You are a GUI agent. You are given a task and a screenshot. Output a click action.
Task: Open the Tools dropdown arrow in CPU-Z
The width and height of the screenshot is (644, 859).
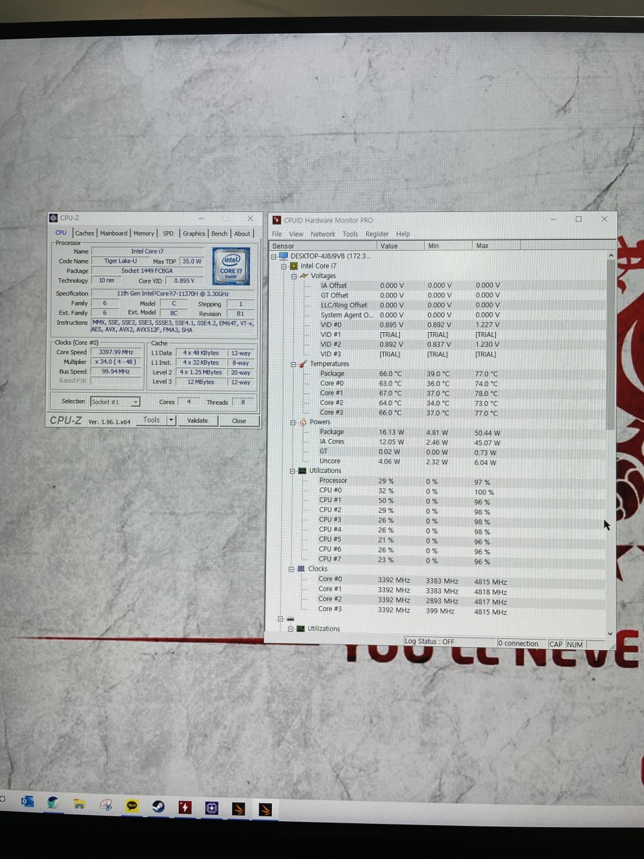[x=171, y=420]
